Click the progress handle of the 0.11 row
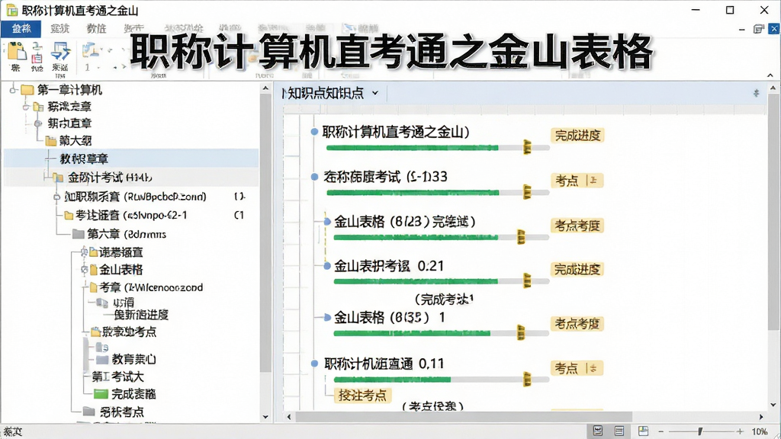Image resolution: width=781 pixels, height=439 pixels. [527, 380]
